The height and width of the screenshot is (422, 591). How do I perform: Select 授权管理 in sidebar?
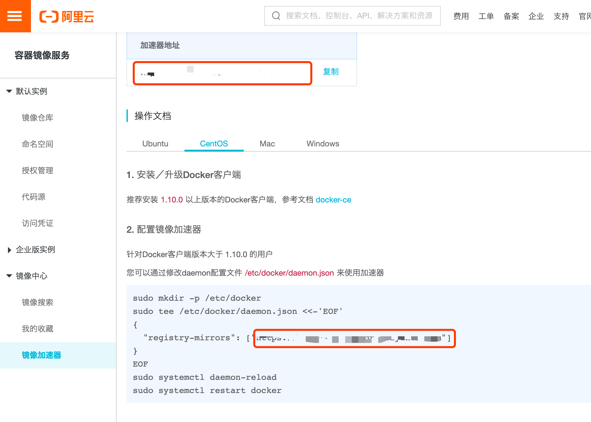click(37, 170)
